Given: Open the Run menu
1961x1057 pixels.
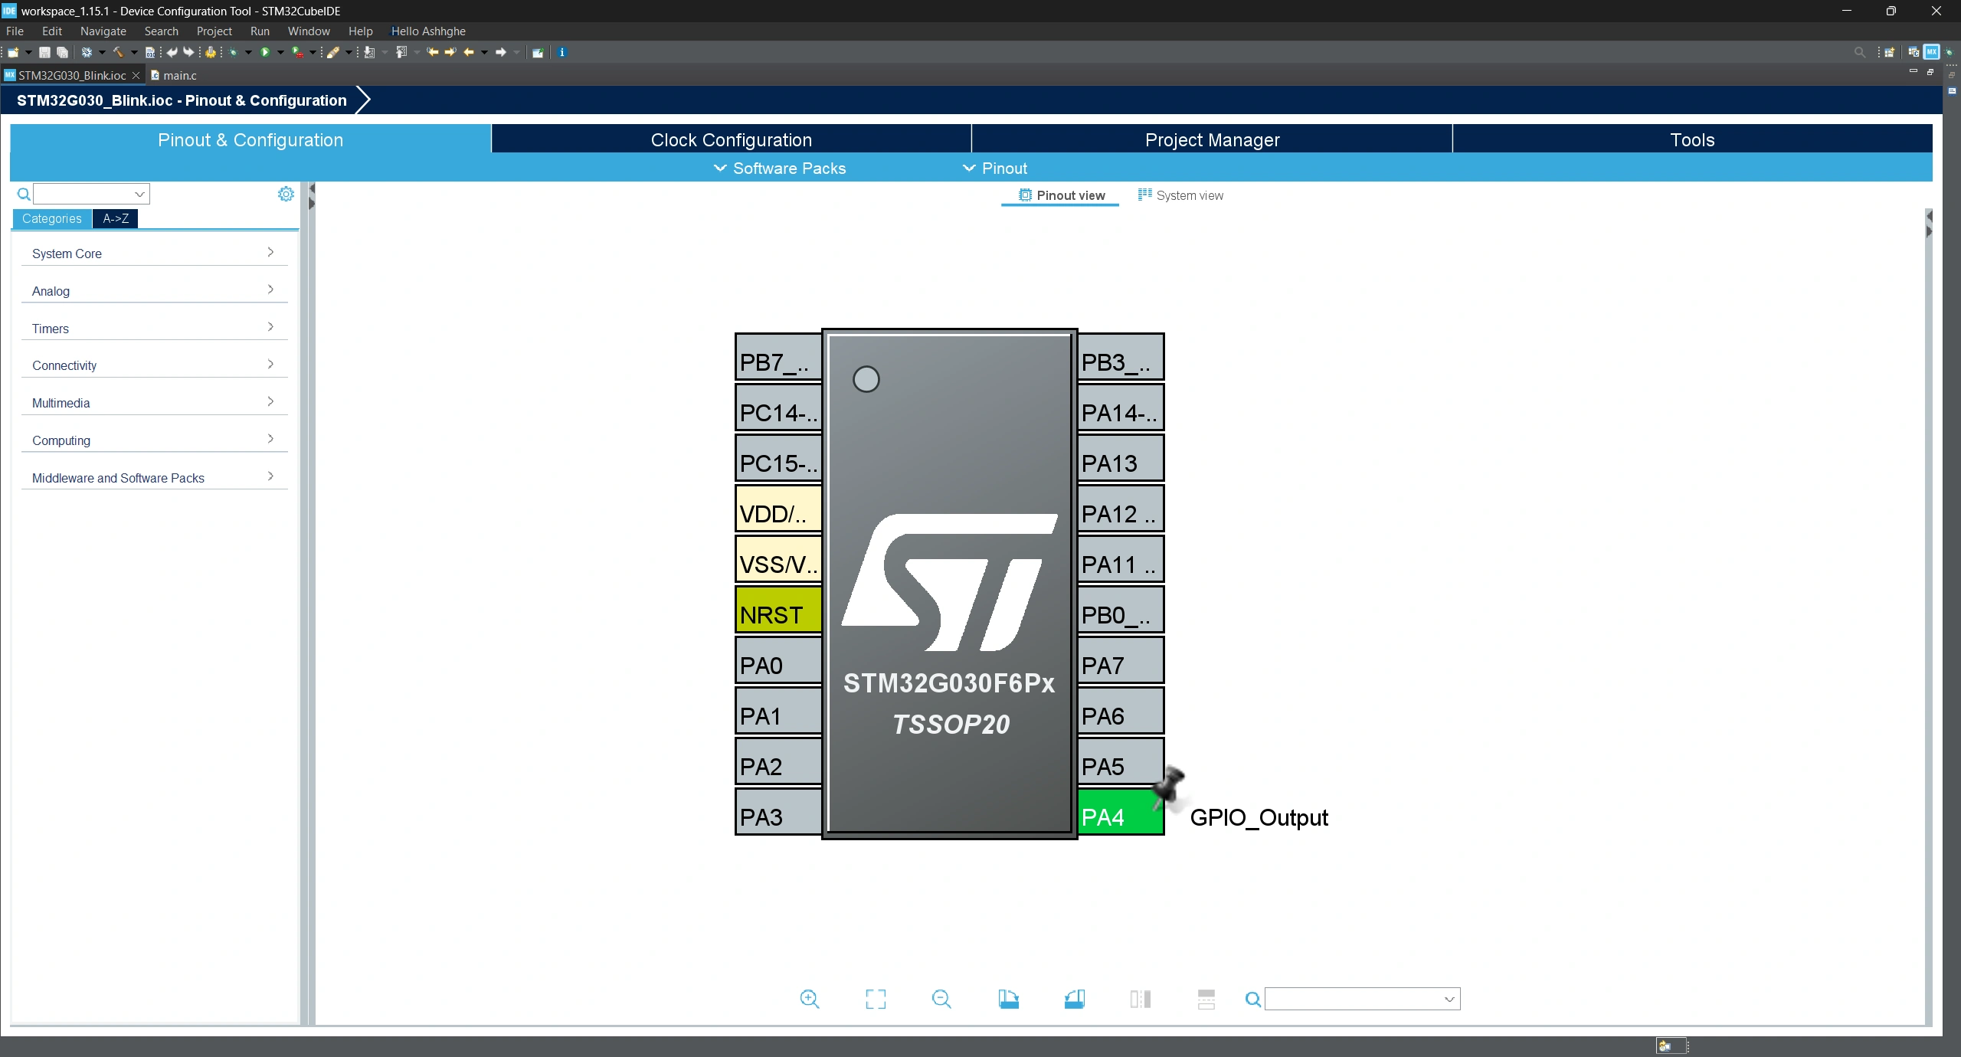Looking at the screenshot, I should 260,31.
